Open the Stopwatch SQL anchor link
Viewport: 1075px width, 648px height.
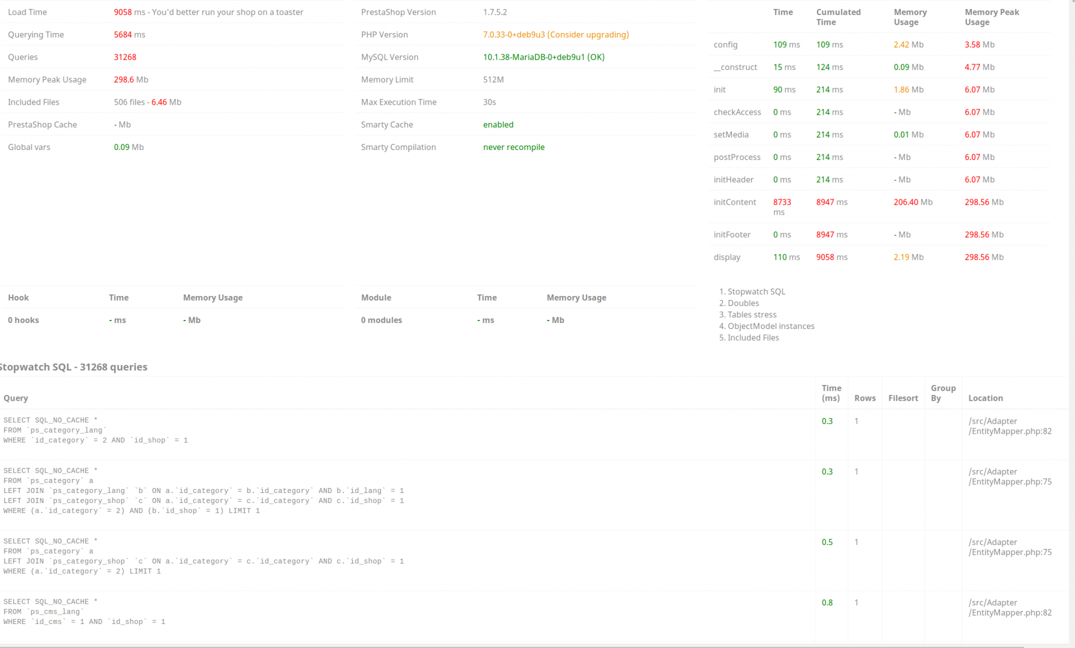756,292
